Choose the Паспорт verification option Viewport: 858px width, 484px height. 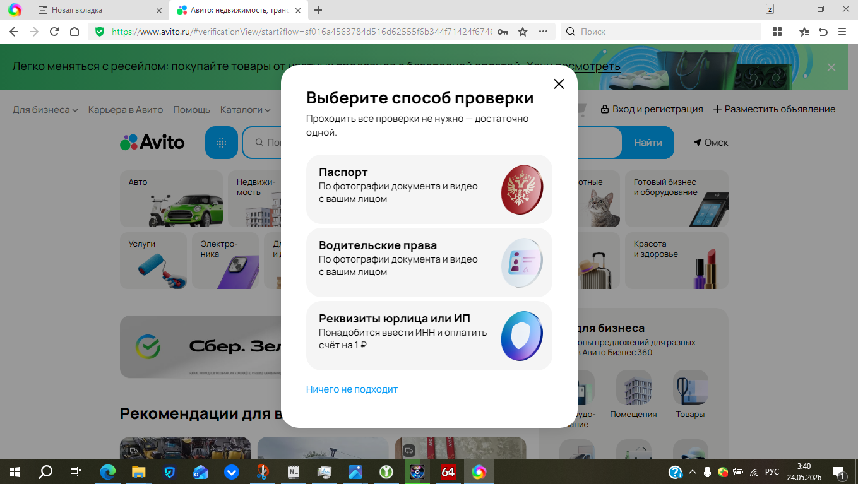coord(429,189)
